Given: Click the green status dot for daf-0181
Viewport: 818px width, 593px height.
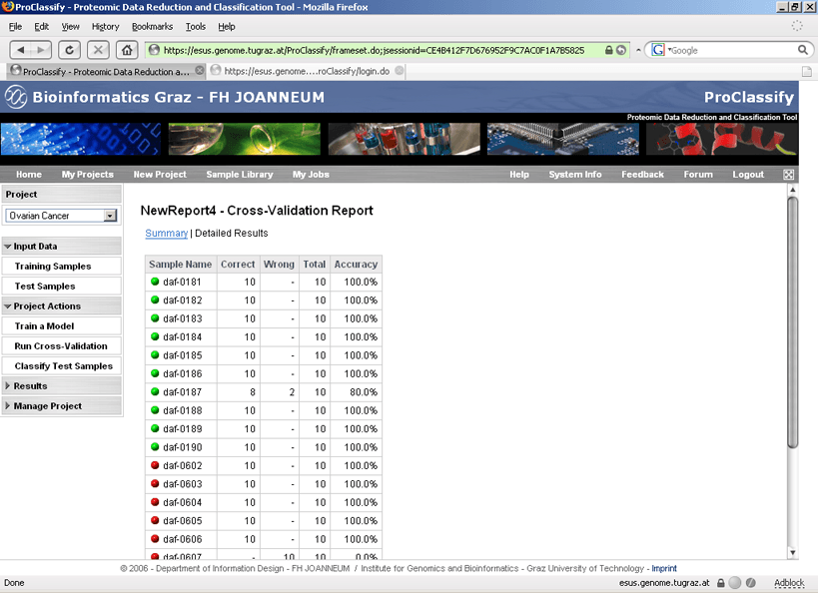Looking at the screenshot, I should coord(155,283).
